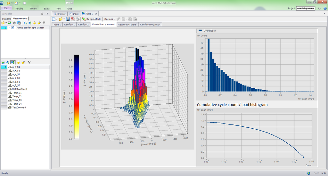This screenshot has height=176, width=328.
Task: Click the gear icon in the Variables header
Action: point(42,14)
